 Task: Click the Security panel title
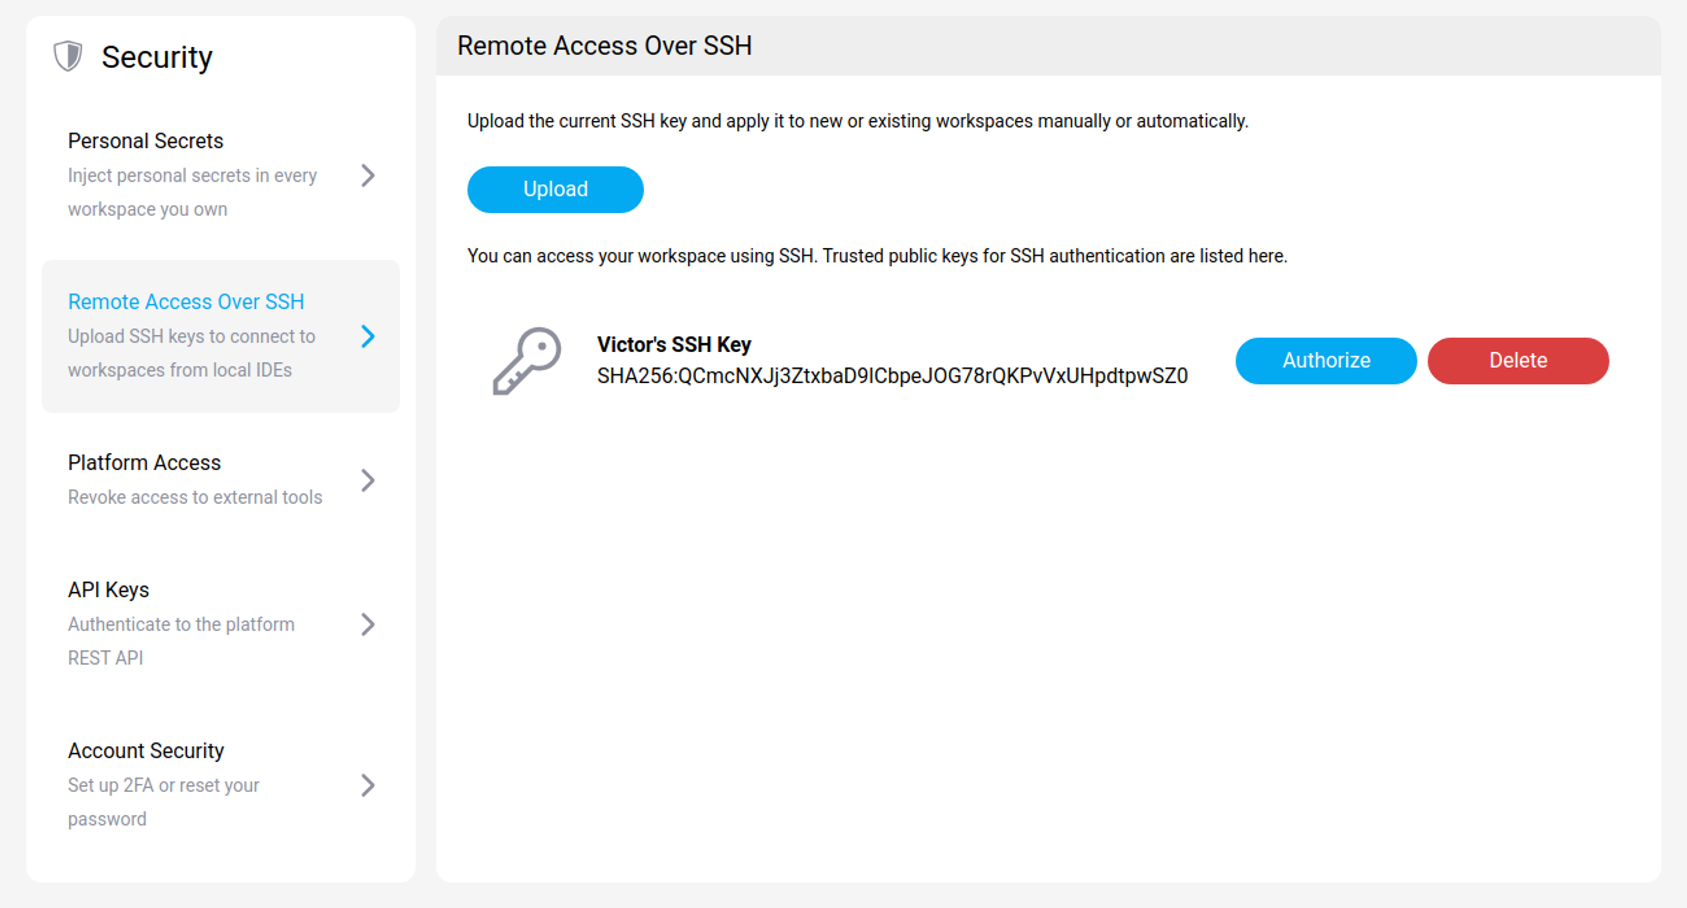(x=157, y=56)
